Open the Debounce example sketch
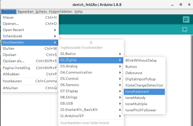 [x=134, y=73]
